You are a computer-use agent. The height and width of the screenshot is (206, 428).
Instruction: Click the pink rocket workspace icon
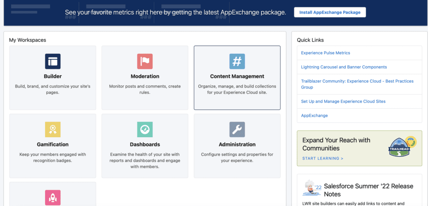(53, 198)
